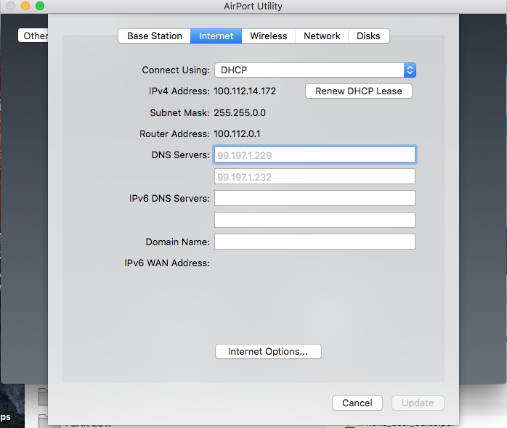Select the Internet tab
The height and width of the screenshot is (428, 507).
click(216, 36)
